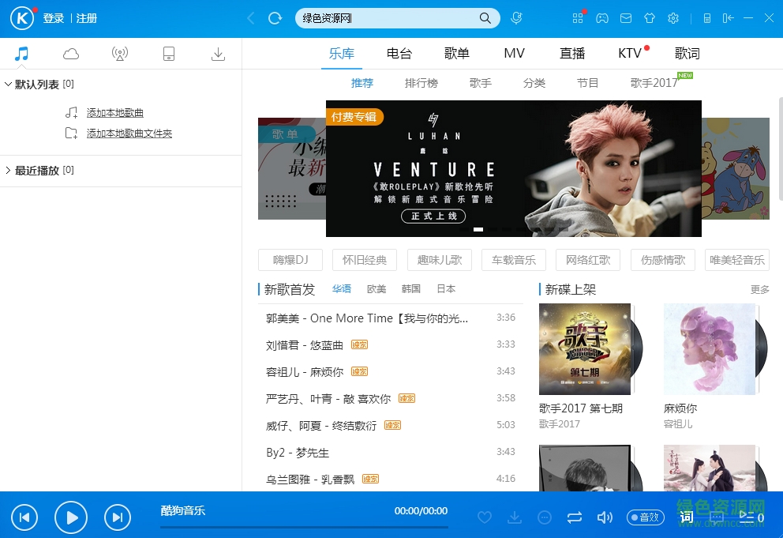Click the voice search microphone icon
The height and width of the screenshot is (538, 783).
pyautogui.click(x=516, y=17)
